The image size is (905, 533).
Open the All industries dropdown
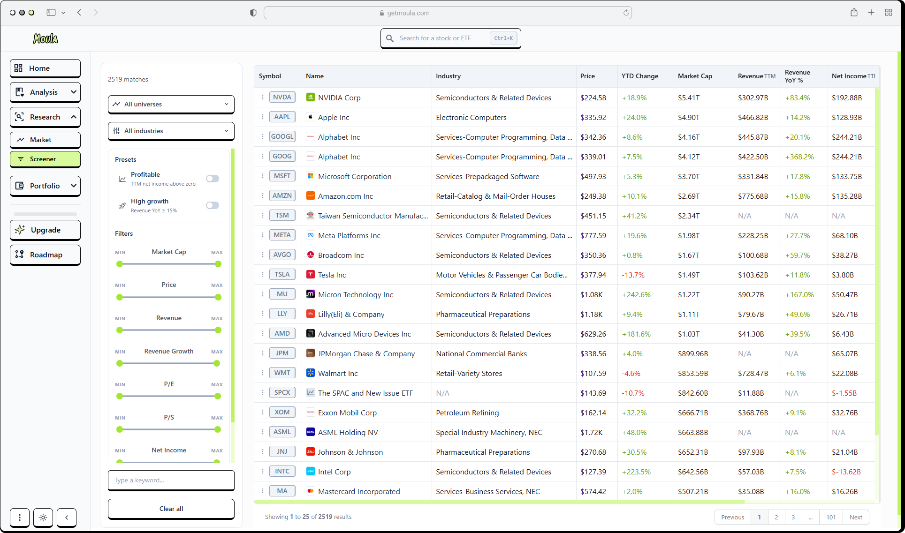pos(171,131)
